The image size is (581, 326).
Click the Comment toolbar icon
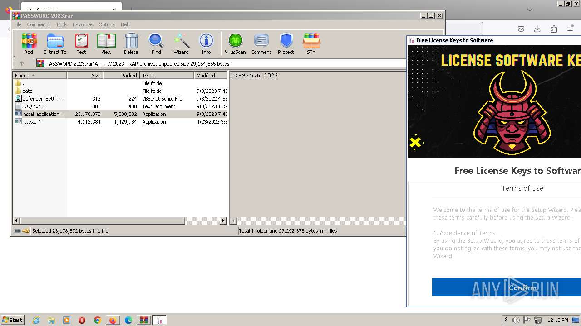pyautogui.click(x=261, y=44)
